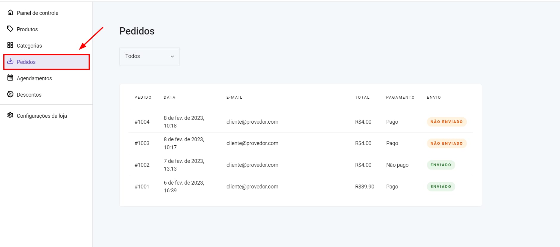This screenshot has height=247, width=560.
Task: Open order #1001
Action: click(x=142, y=187)
